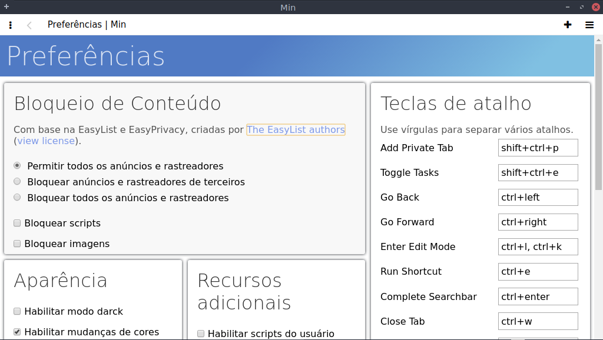This screenshot has height=340, width=603.
Task: Disable "Habilitar mudanças de cores"
Action: [16, 331]
